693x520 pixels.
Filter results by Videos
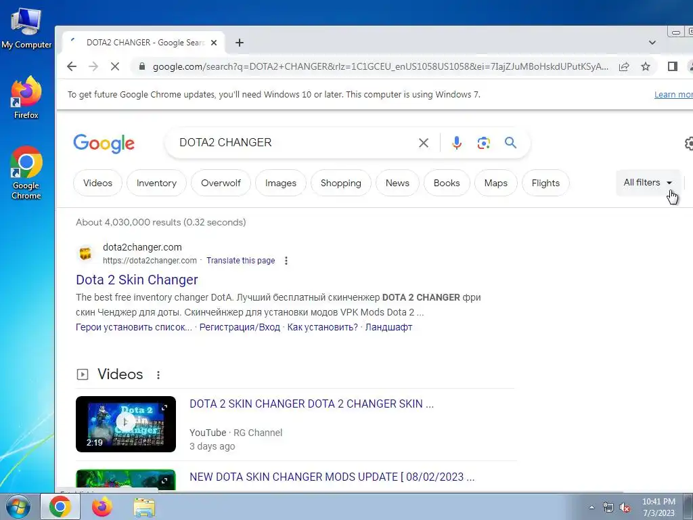(x=97, y=183)
